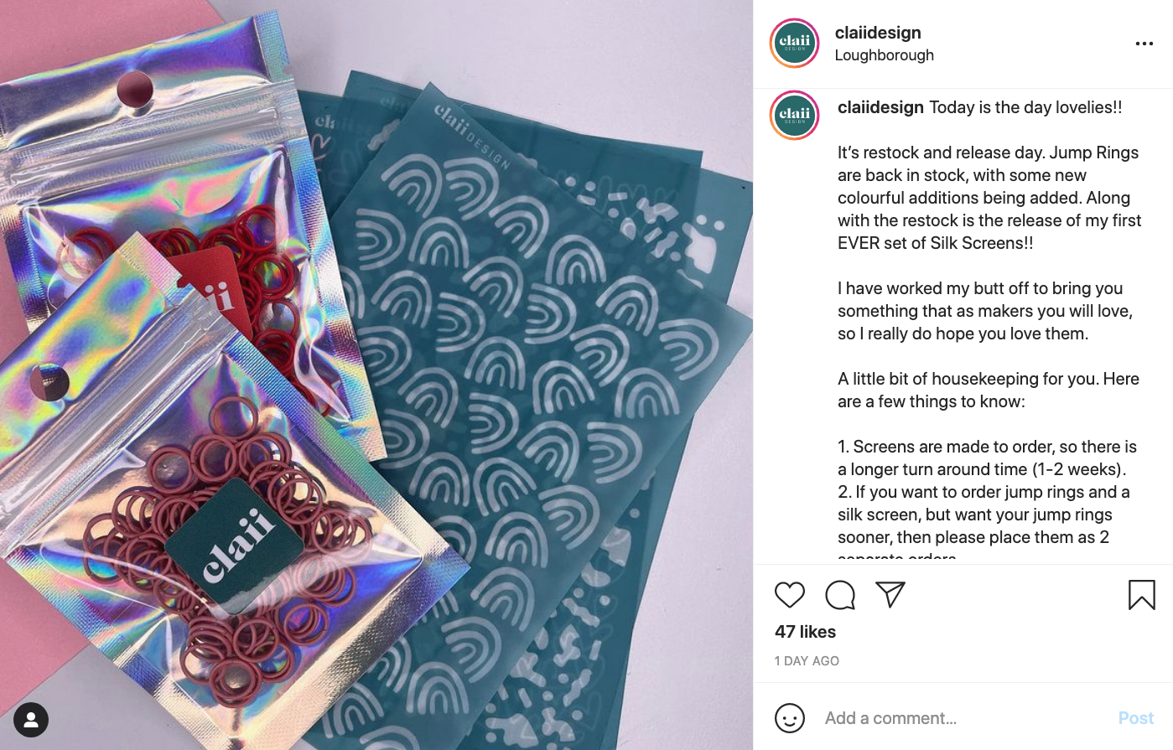
Task: Click claiidesign username in the caption
Action: click(x=880, y=107)
